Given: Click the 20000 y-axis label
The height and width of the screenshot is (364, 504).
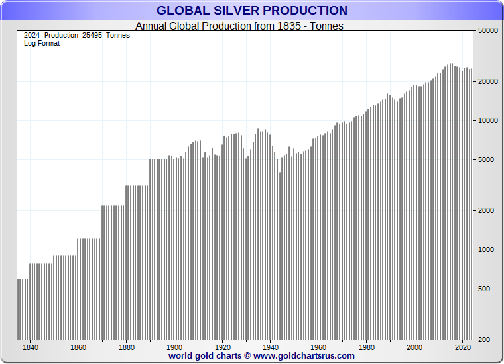Looking at the screenshot, I should pos(488,82).
